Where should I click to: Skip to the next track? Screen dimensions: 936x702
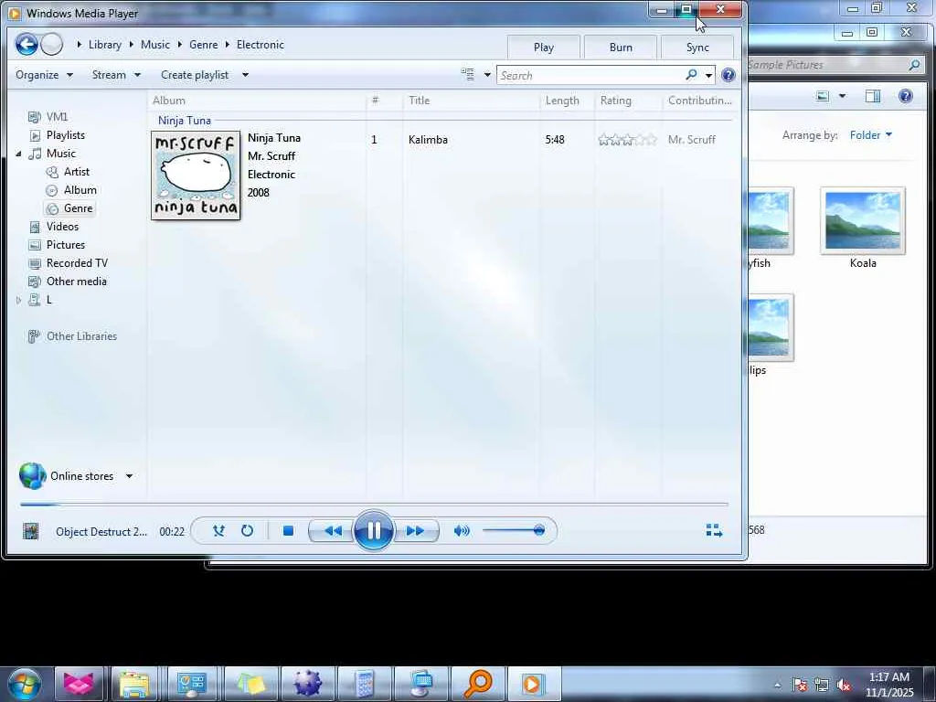pos(415,531)
